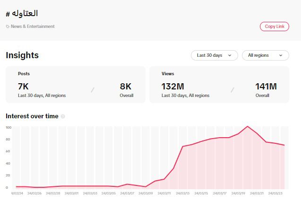Click the peak point of the interest chart

247,126
